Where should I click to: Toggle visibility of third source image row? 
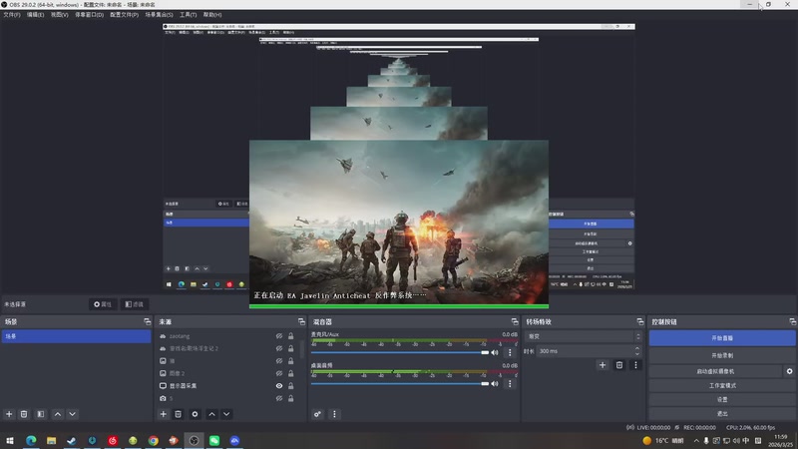(279, 361)
